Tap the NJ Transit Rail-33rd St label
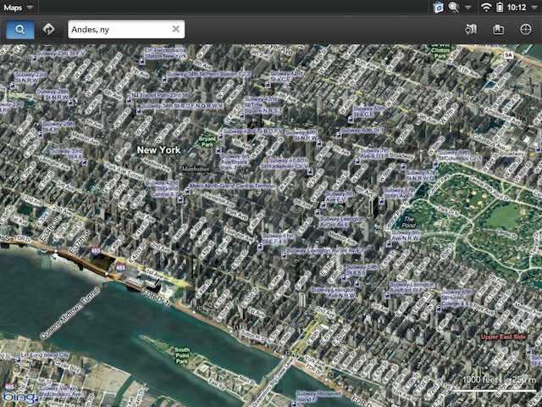This screenshot has height=407, width=542. pyautogui.click(x=160, y=95)
